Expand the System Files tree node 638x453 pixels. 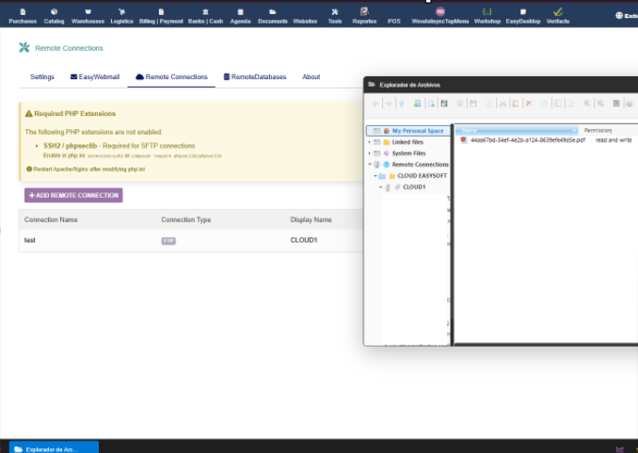tap(369, 154)
